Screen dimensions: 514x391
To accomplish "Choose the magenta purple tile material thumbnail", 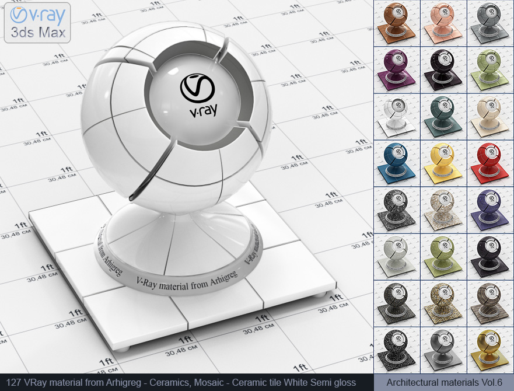I will [397, 70].
